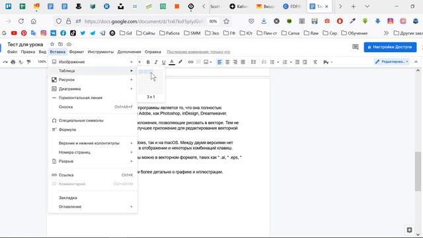
Task: Collapse the toolbar with the chevron
Action: coord(416,61)
